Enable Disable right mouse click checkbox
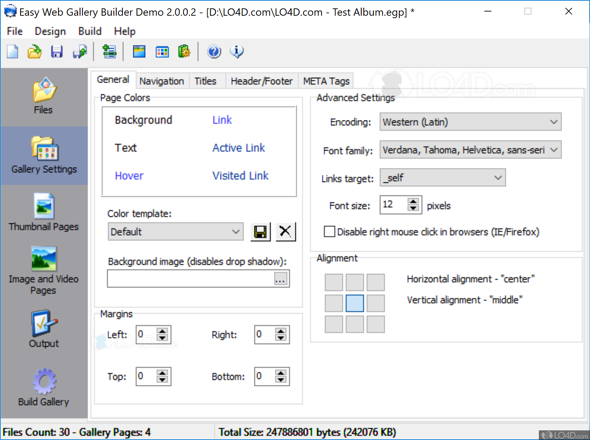590x440 pixels. pyautogui.click(x=329, y=232)
